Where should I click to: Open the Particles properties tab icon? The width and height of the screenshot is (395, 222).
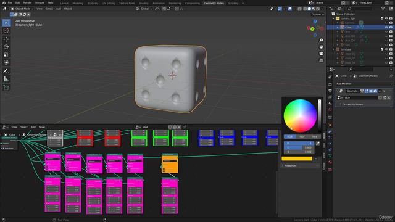[x=330, y=138]
